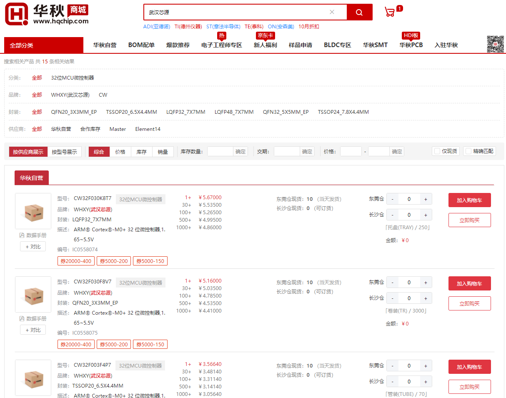Open datasheet for CW32F030K8T7
Screen dimensions: 506x398
tap(33, 235)
